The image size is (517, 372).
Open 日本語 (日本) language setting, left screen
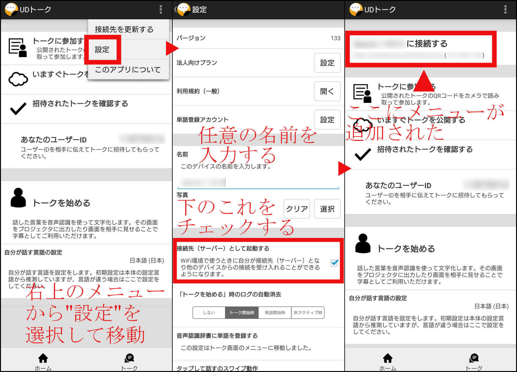pyautogui.click(x=147, y=260)
